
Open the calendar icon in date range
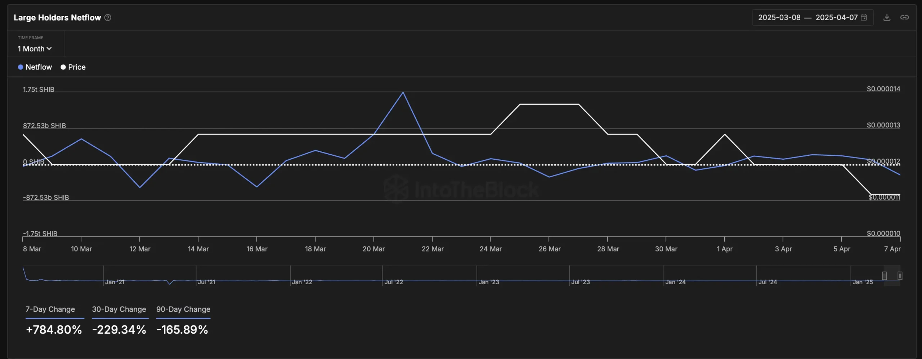point(864,18)
